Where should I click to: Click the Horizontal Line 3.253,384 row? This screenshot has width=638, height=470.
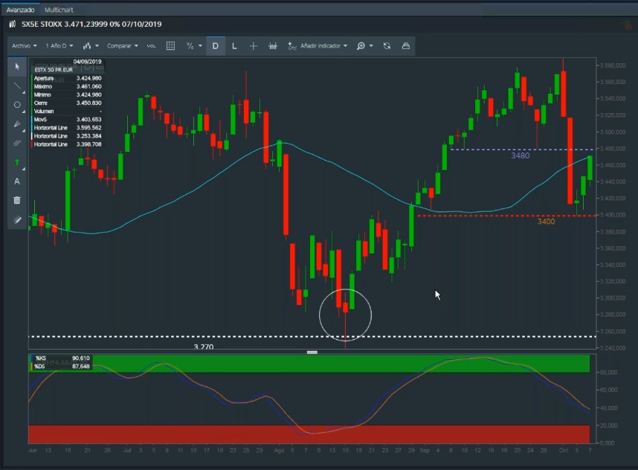67,136
